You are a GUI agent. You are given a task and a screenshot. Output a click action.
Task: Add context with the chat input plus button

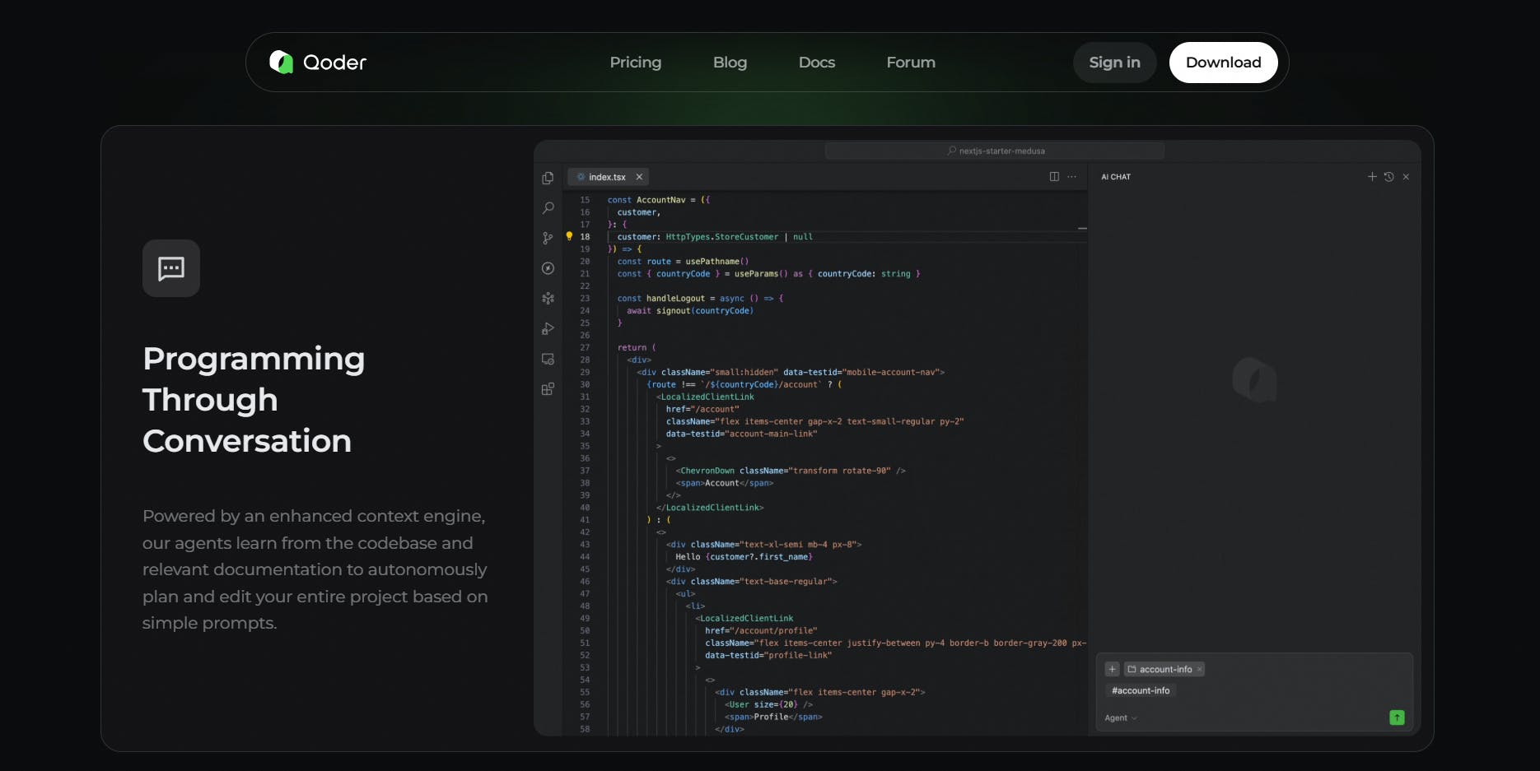pos(1112,669)
